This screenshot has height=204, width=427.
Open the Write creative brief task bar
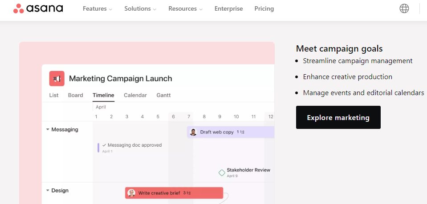(x=174, y=193)
